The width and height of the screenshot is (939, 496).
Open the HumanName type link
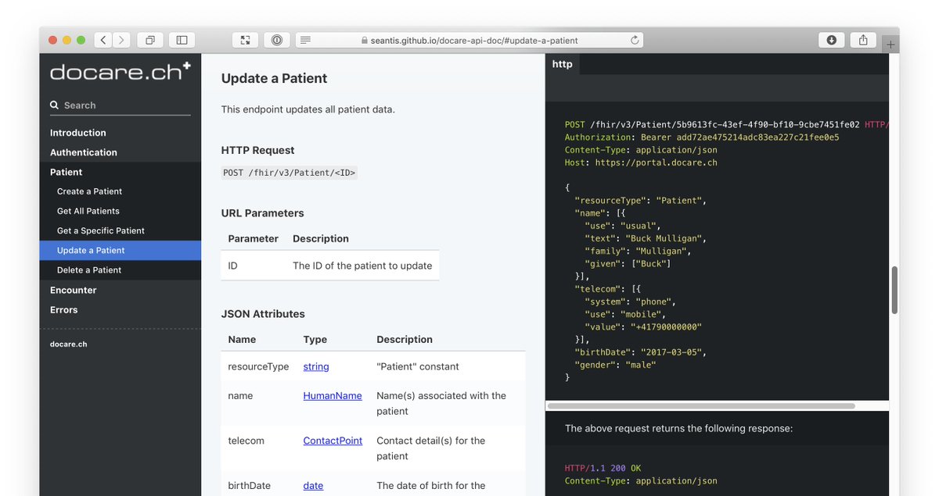(333, 396)
